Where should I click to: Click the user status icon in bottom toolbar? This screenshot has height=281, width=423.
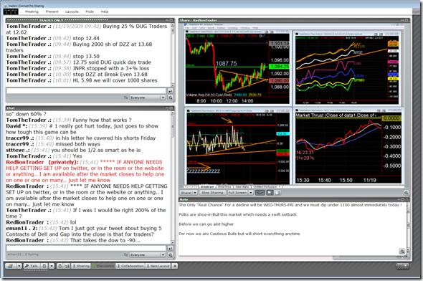(10, 266)
